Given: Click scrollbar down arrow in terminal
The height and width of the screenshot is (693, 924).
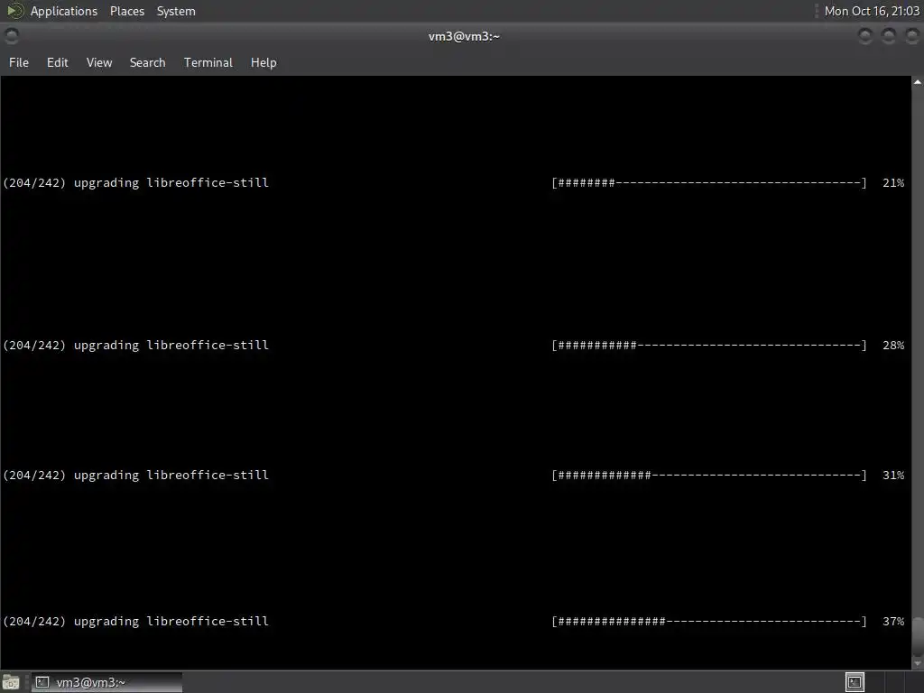Looking at the screenshot, I should [918, 663].
